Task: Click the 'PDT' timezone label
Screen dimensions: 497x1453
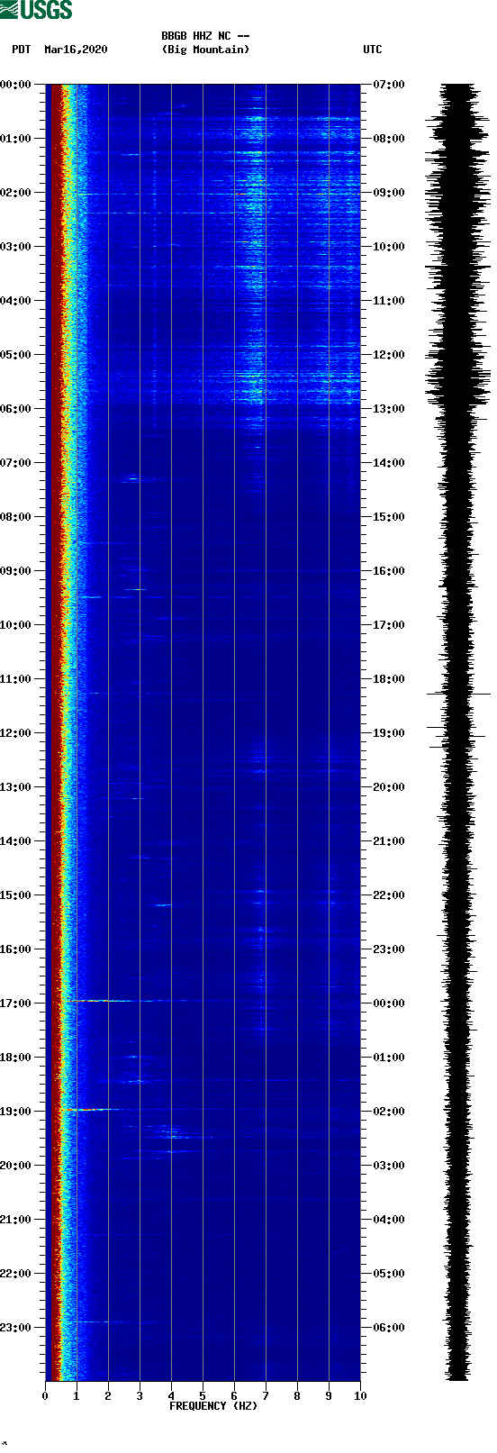Action: point(21,50)
